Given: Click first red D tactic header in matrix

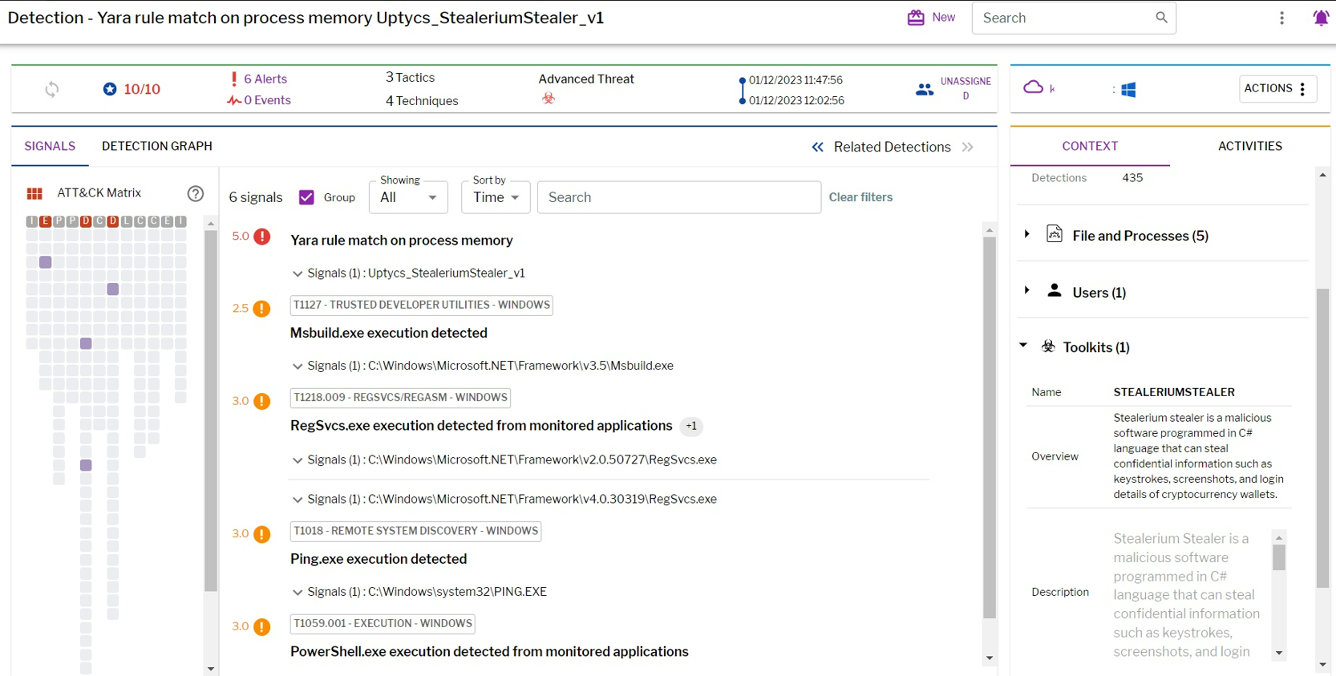Looking at the screenshot, I should pos(86,221).
